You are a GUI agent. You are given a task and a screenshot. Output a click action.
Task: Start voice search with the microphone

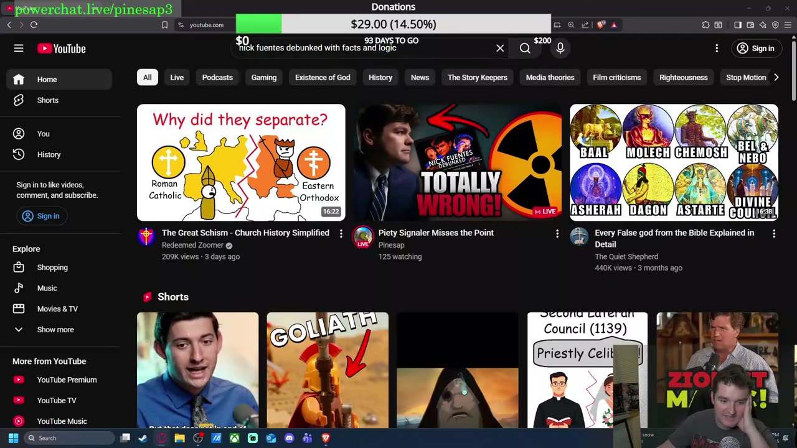tap(560, 48)
